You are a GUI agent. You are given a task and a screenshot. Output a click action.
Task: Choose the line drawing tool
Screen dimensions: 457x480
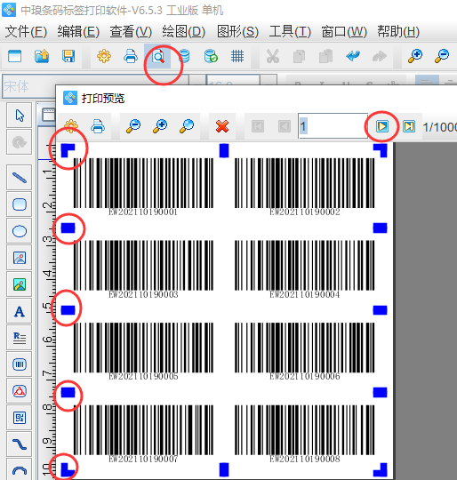click(x=20, y=177)
